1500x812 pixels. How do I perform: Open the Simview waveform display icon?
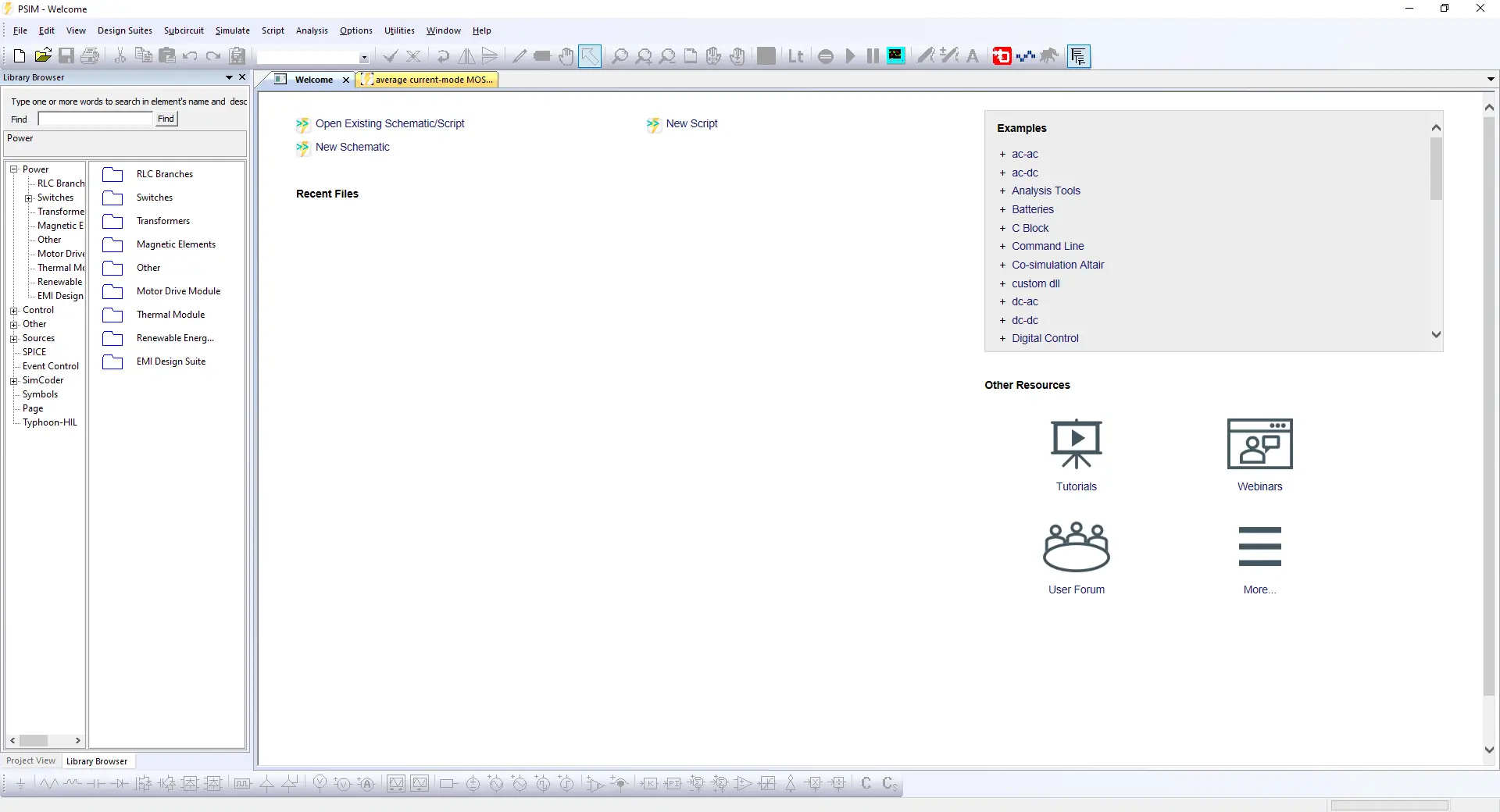[x=896, y=55]
